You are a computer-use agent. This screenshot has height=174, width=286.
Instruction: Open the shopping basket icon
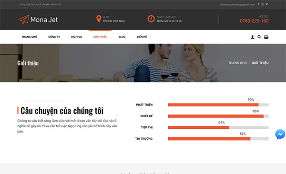pyautogui.click(x=266, y=37)
